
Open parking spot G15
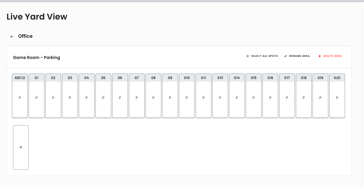click(254, 96)
